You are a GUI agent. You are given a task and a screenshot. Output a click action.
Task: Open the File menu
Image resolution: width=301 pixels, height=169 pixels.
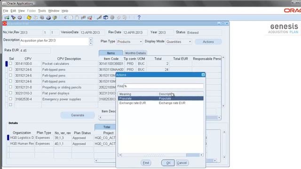tap(6, 11)
